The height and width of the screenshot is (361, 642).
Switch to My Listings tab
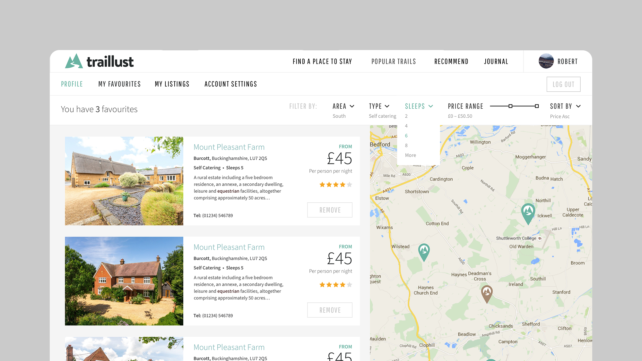[x=172, y=84]
